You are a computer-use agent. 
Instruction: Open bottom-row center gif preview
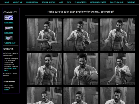click(81, 96)
